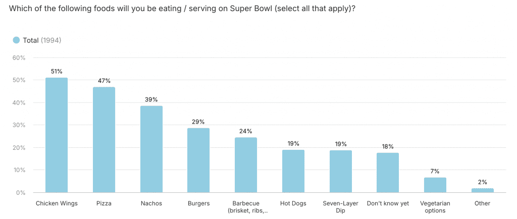Click the truncated Barbecue axis label

(x=246, y=207)
